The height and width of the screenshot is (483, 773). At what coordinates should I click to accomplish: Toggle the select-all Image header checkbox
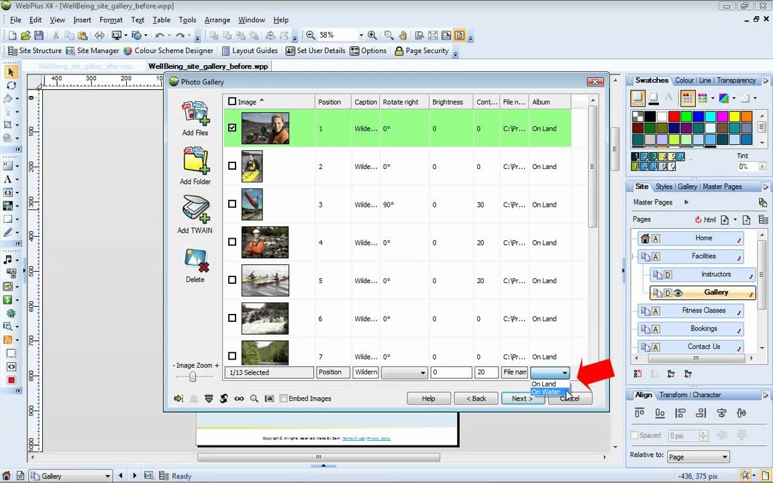[232, 101]
